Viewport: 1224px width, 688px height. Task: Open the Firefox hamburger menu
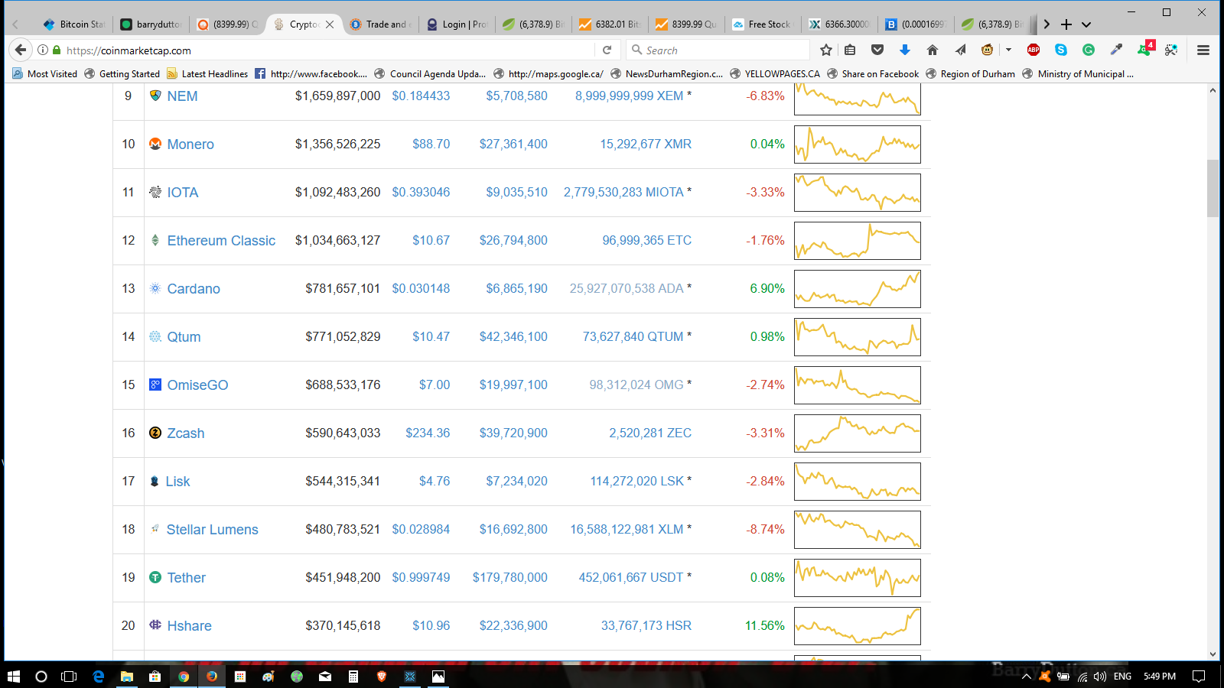[x=1203, y=50]
